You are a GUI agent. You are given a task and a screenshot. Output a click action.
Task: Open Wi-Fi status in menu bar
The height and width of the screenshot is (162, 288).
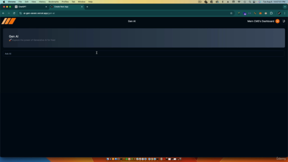[239, 2]
